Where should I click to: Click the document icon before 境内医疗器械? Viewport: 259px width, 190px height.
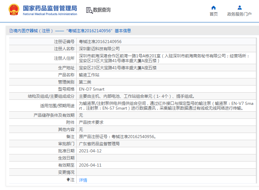[11, 31]
